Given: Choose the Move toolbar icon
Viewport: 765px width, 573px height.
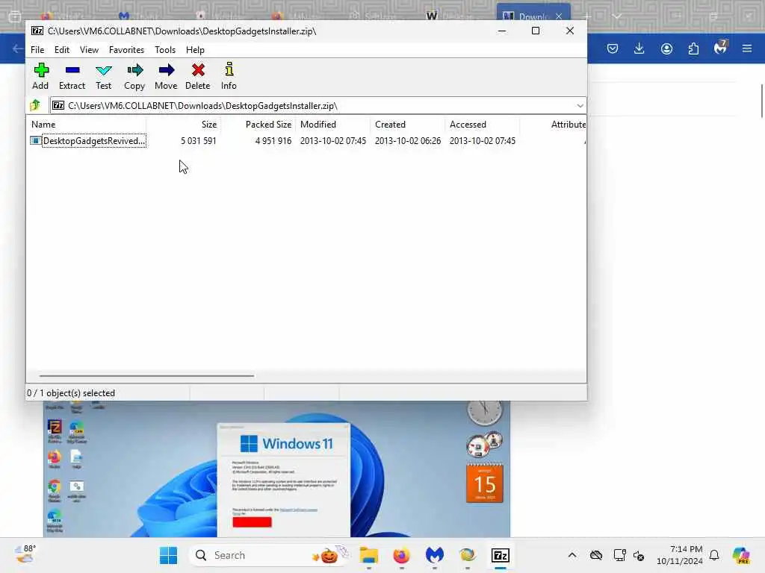Looking at the screenshot, I should tap(166, 77).
